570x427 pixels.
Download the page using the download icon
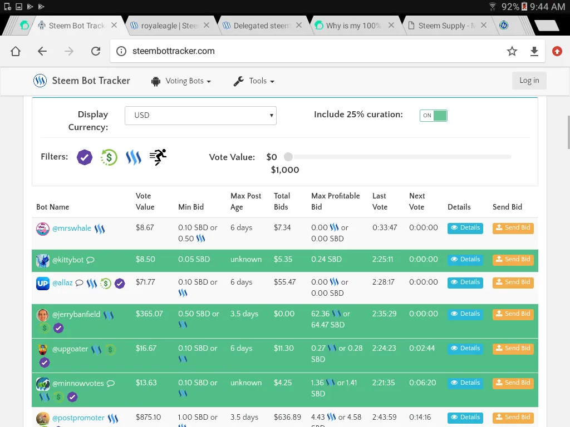coord(534,51)
